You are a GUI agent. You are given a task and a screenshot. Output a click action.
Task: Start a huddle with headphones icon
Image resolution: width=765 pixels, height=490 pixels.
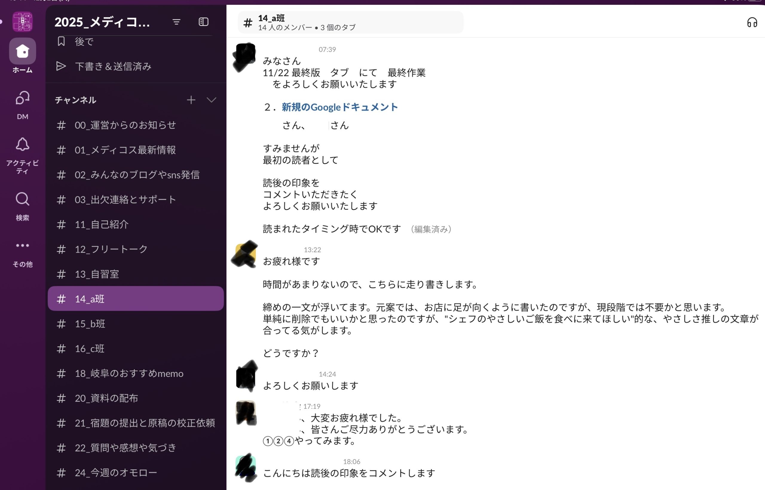[752, 22]
